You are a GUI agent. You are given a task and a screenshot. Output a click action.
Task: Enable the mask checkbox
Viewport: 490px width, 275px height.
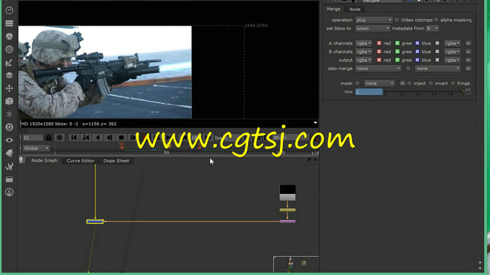(x=358, y=83)
